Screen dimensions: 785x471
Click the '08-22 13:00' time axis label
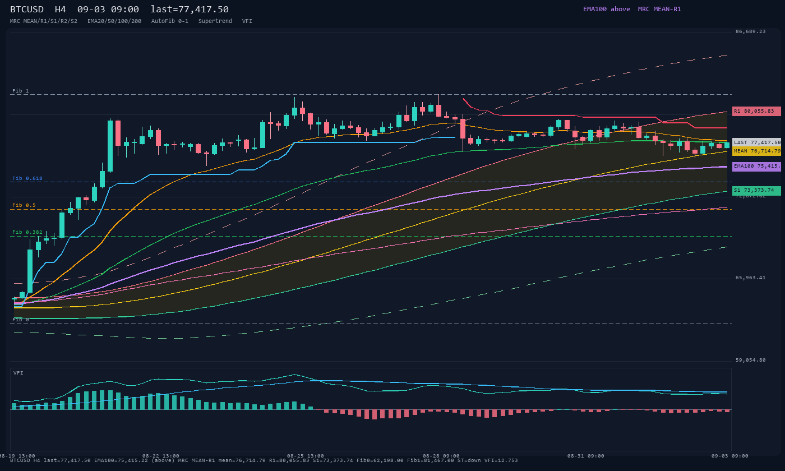[161, 456]
